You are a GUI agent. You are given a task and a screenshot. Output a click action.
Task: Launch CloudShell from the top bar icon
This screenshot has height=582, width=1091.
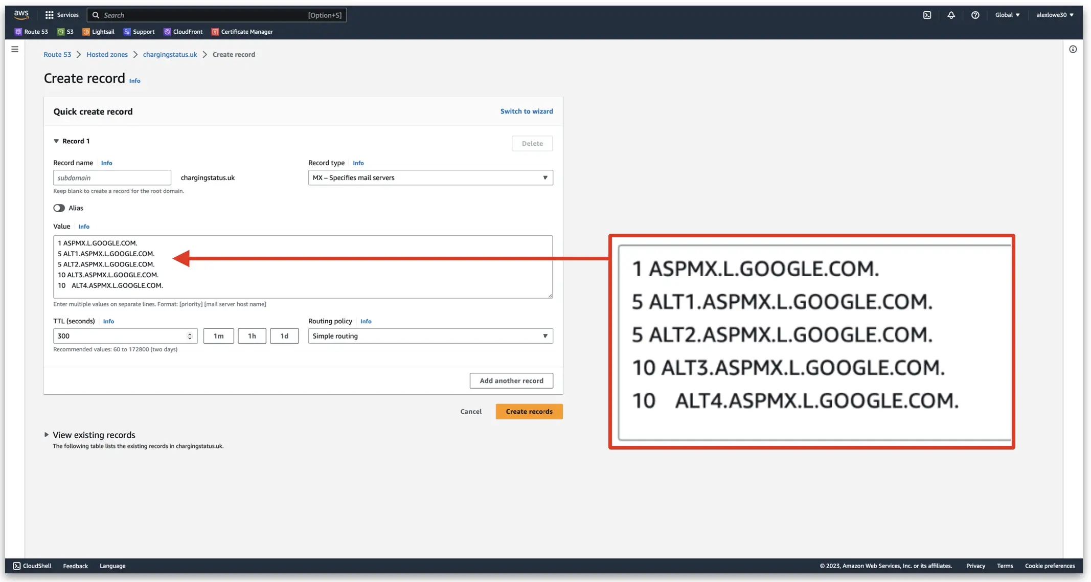point(927,15)
